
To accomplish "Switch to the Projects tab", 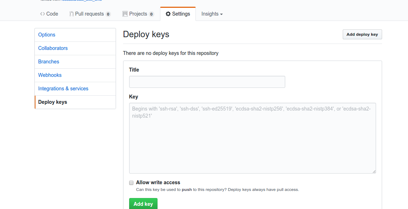I will click(x=138, y=14).
